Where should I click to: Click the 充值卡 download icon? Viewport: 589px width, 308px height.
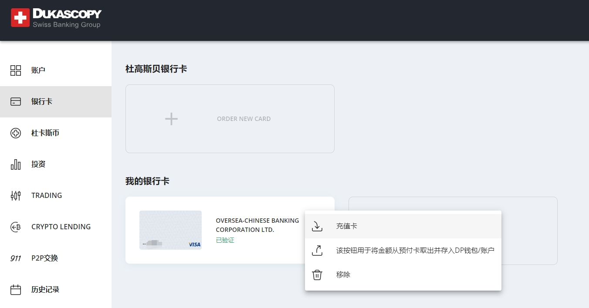pos(317,226)
